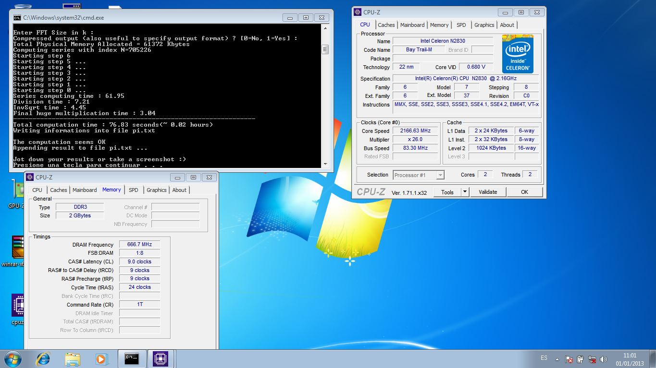The height and width of the screenshot is (368, 656).
Task: Switch to Caches tab in CPU window
Action: (x=386, y=25)
